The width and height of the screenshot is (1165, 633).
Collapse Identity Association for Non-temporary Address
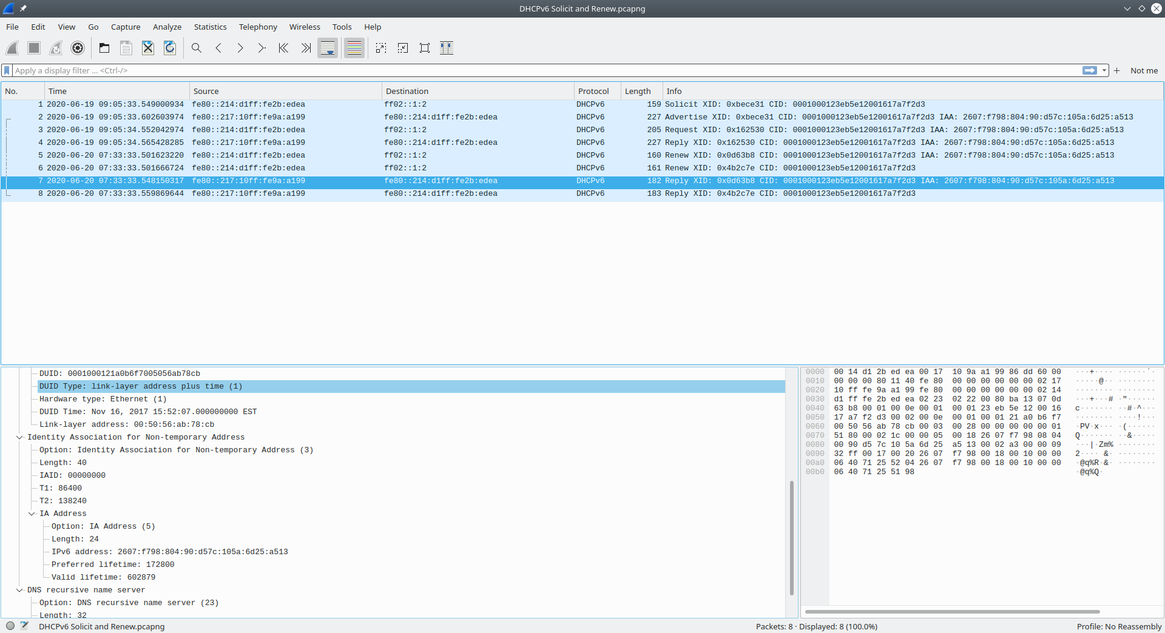coord(19,437)
